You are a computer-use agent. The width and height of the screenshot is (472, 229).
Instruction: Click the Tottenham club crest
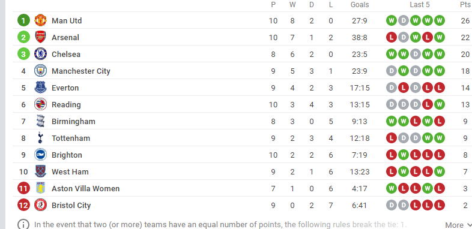click(x=40, y=138)
